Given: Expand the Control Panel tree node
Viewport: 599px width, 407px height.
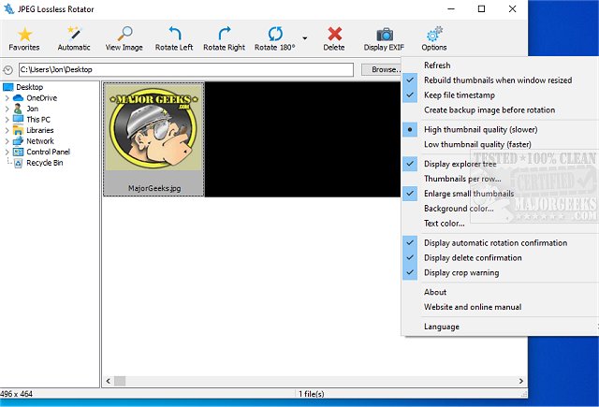Looking at the screenshot, I should coord(7,152).
